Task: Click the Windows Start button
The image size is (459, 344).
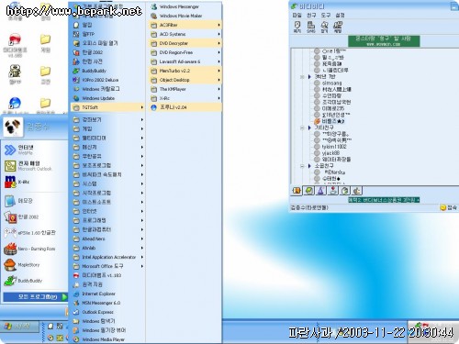Action: pos(19,327)
